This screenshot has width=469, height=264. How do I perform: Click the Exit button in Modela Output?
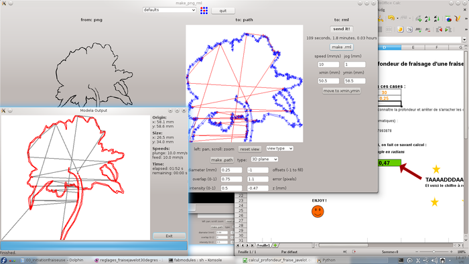170,236
